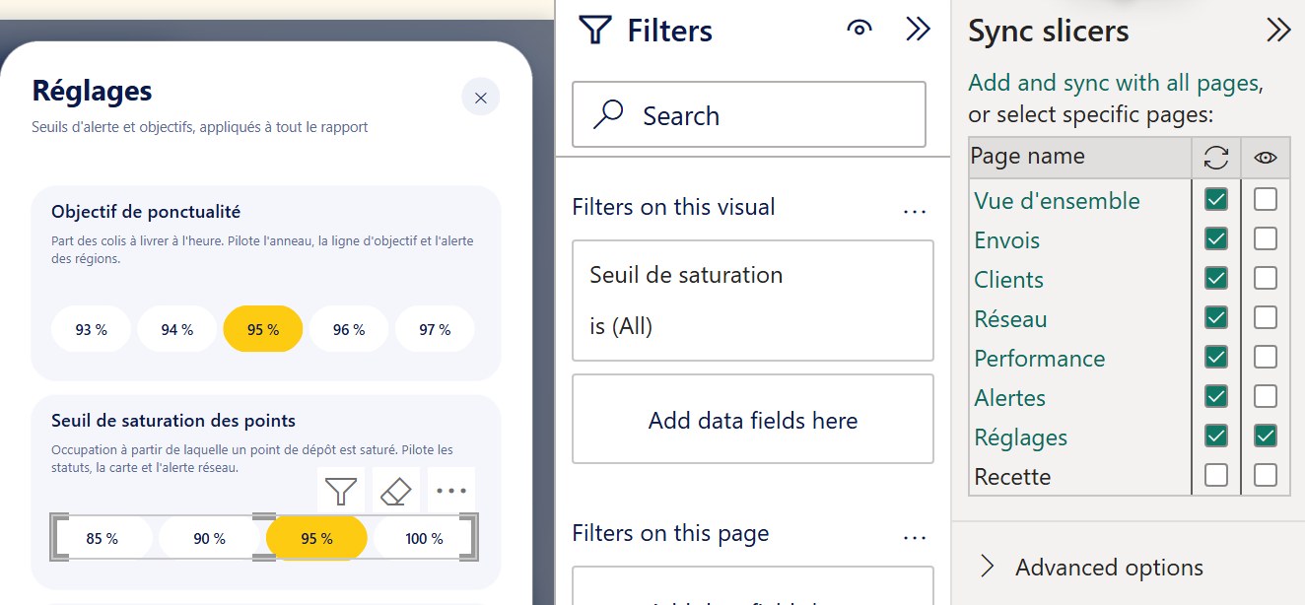Screen dimensions: 1305x605
Task: Select 95 % saturation threshold
Action: pos(316,538)
